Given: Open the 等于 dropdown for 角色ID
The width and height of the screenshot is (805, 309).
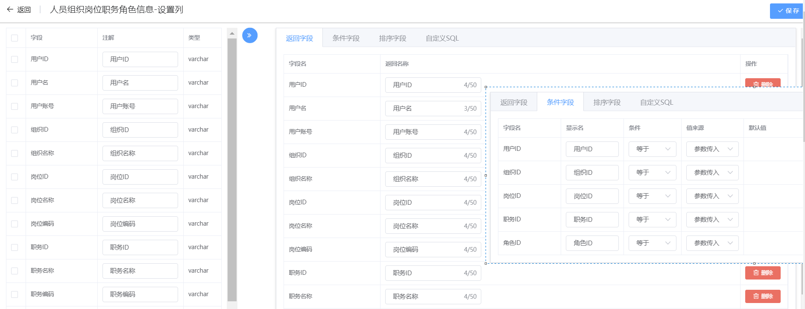Looking at the screenshot, I should [x=652, y=243].
